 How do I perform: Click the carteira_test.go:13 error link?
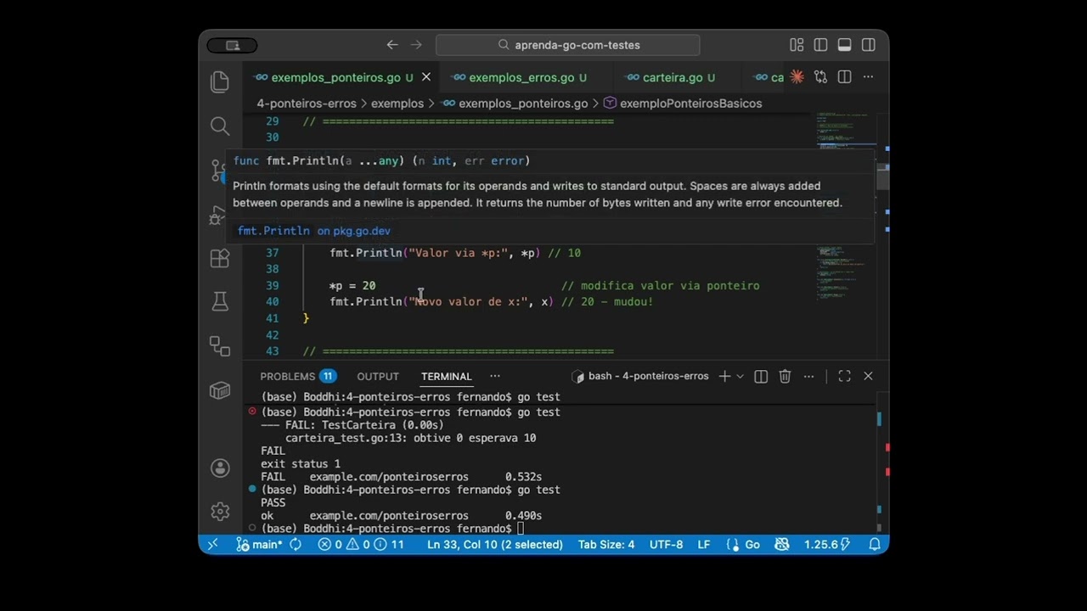click(346, 438)
